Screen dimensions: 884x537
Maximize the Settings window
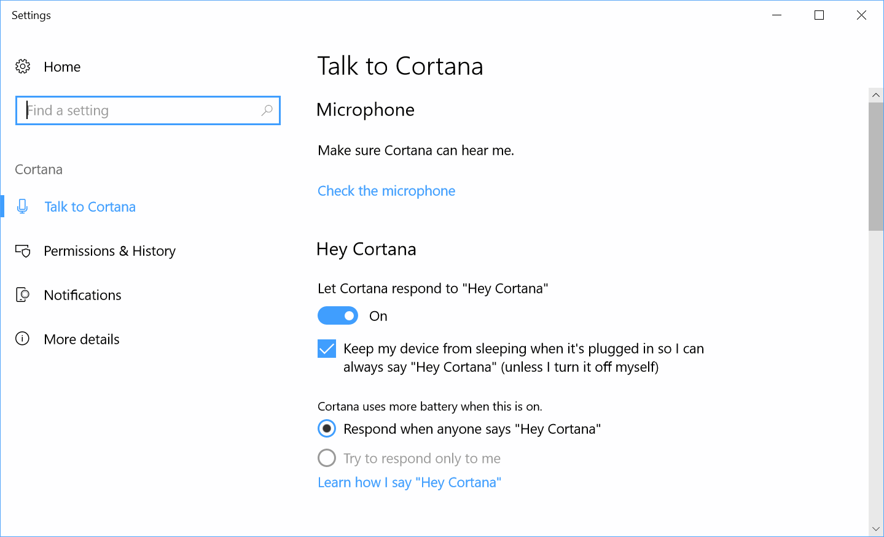coord(819,15)
